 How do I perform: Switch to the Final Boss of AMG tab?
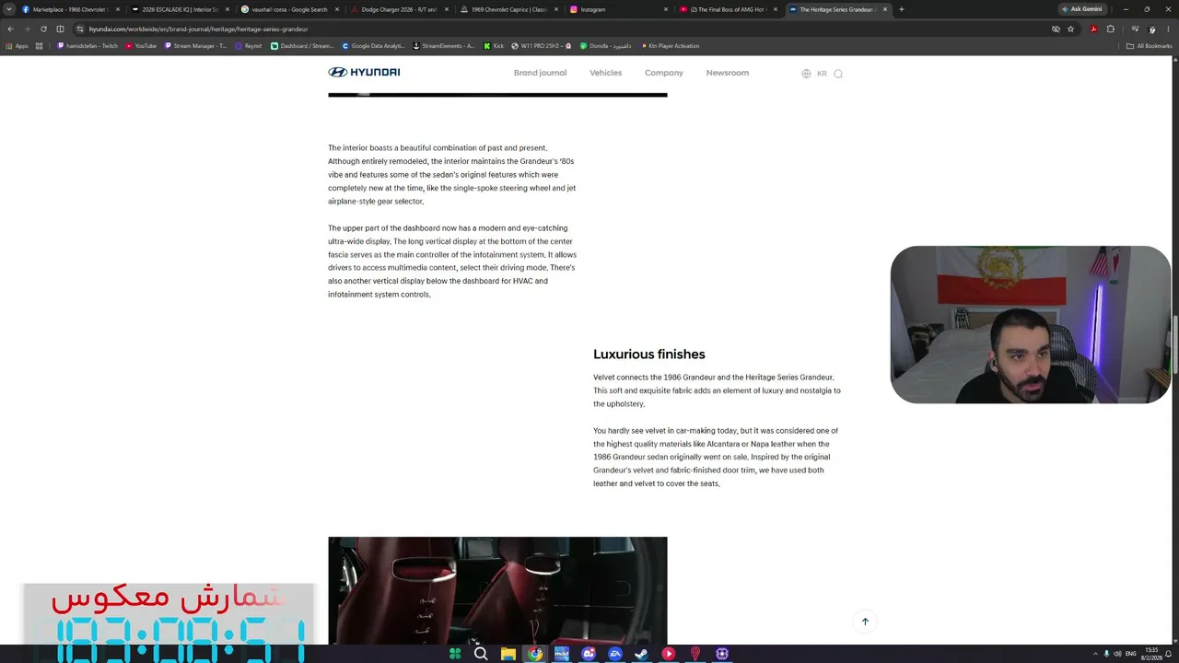point(728,9)
